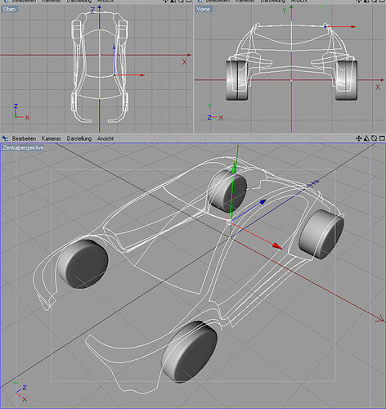Click the blue Z-axis arrowhead in the perspective view
Screen dimensions: 386x409
[263, 202]
